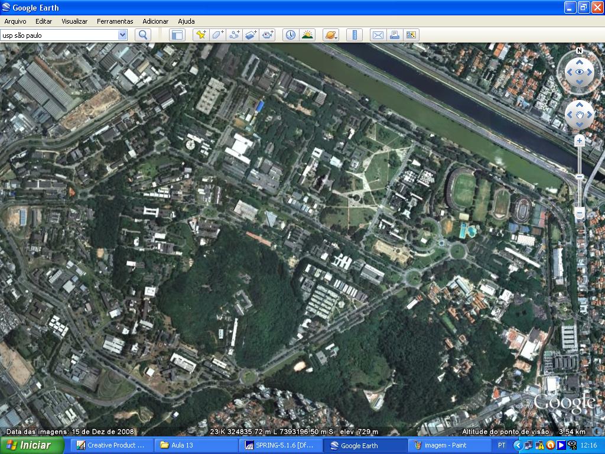
Task: Look left with the eye joystick's left arrow
Action: pos(569,72)
